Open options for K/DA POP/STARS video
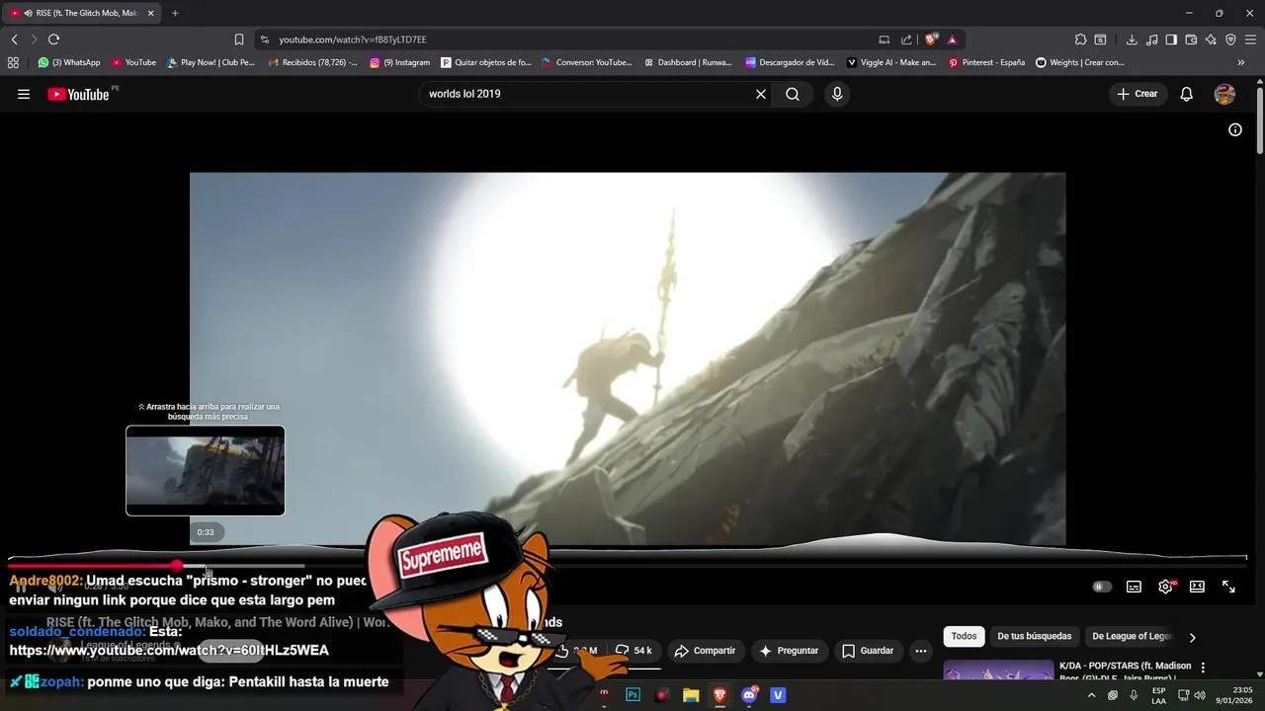This screenshot has width=1265, height=711. (1203, 668)
